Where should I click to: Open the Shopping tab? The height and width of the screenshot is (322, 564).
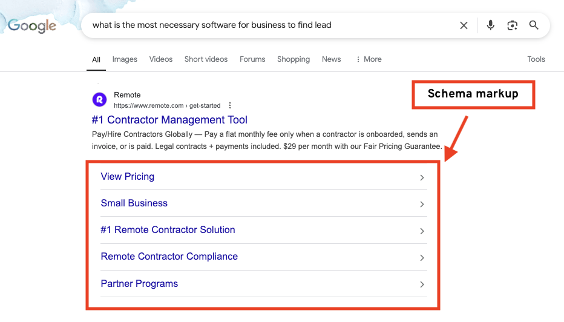tap(293, 59)
